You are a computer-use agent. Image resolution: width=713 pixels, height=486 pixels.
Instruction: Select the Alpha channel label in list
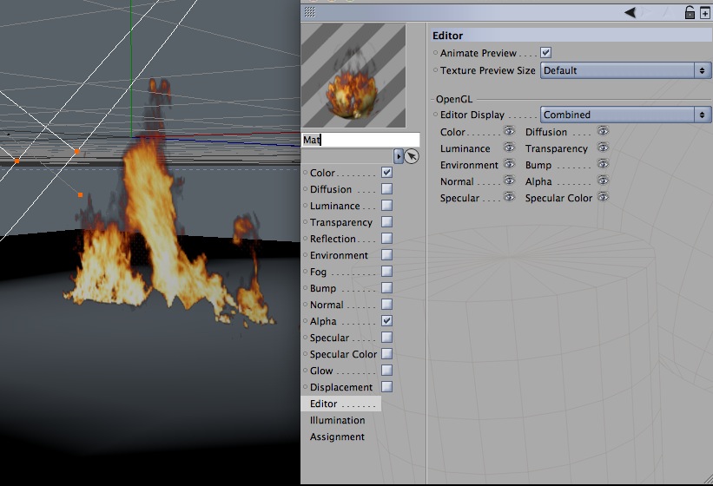click(x=323, y=322)
